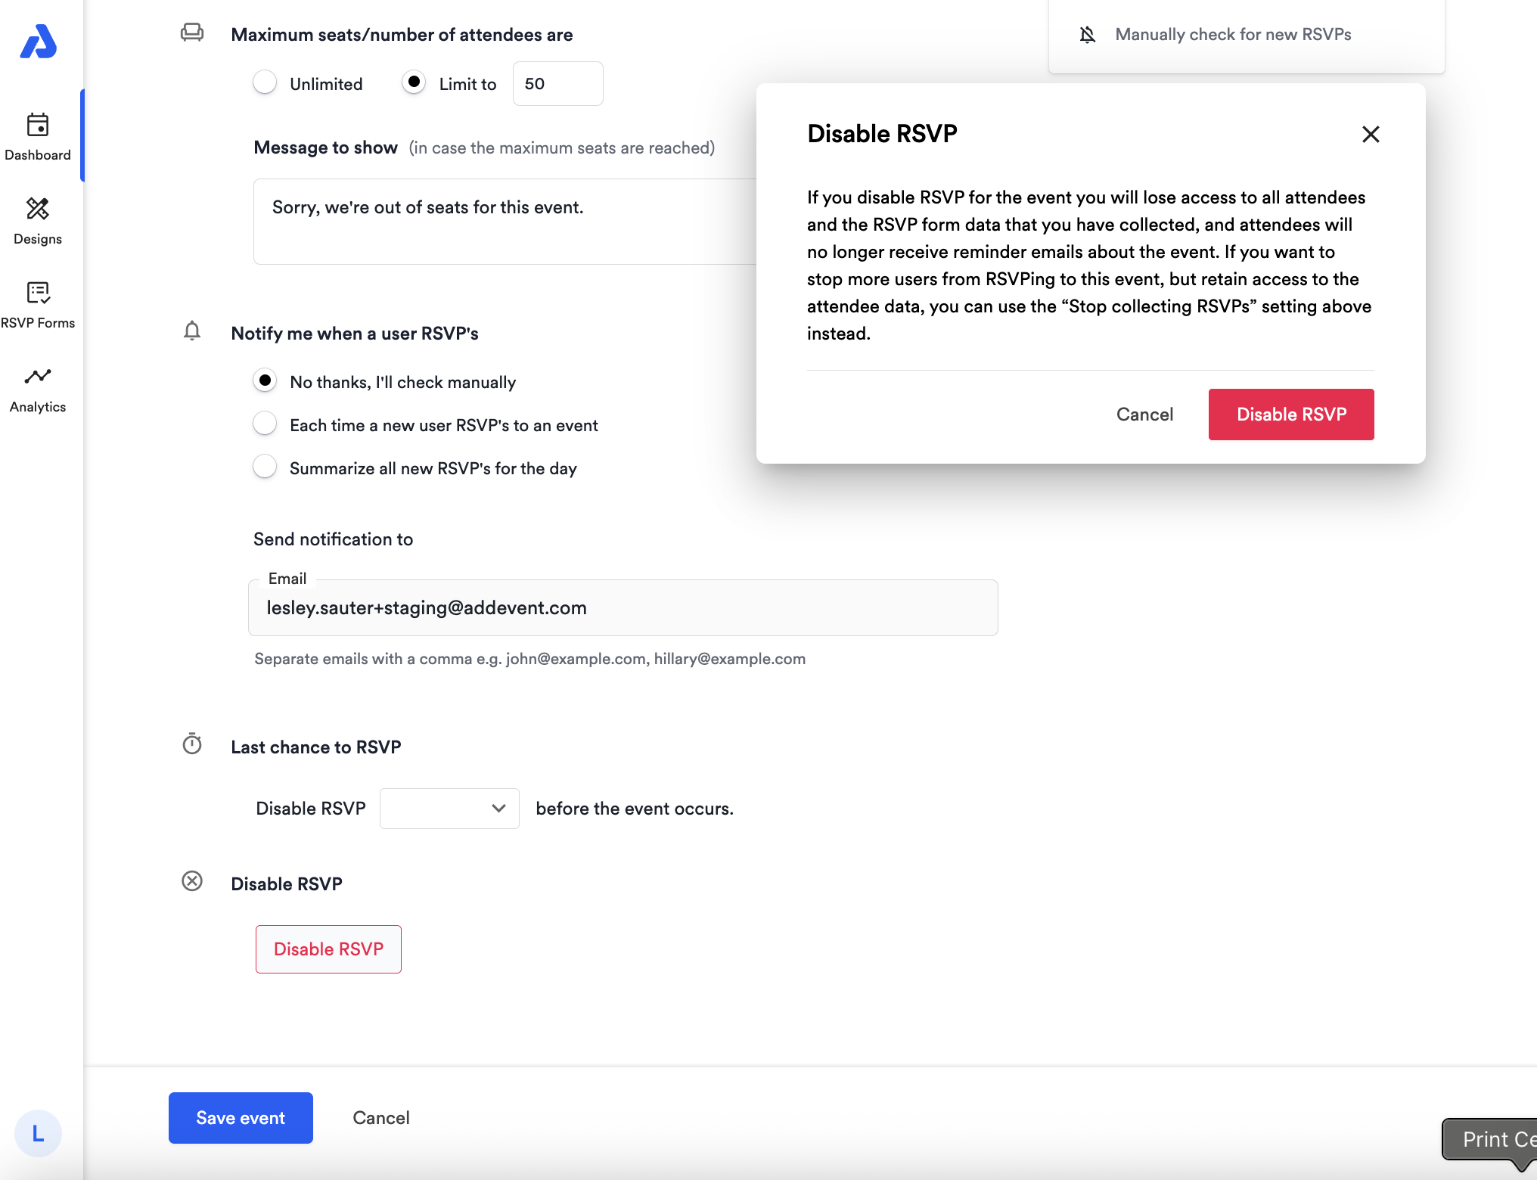Go to RSVP Forms in sidebar

pyautogui.click(x=38, y=305)
